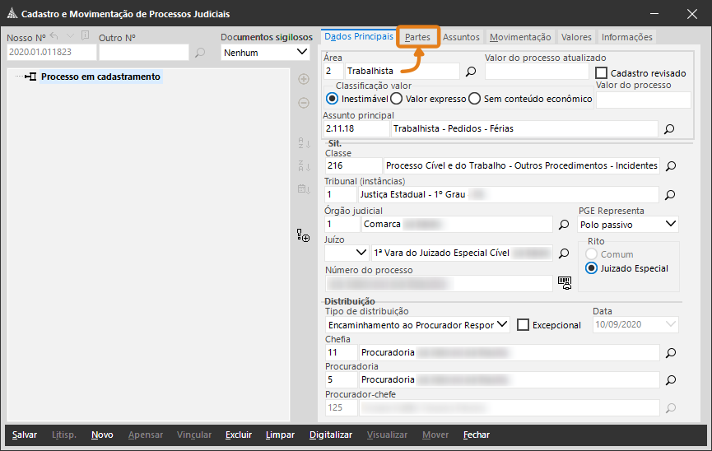Click the Valor do processo input field
The width and height of the screenshot is (712, 451).
(x=643, y=100)
